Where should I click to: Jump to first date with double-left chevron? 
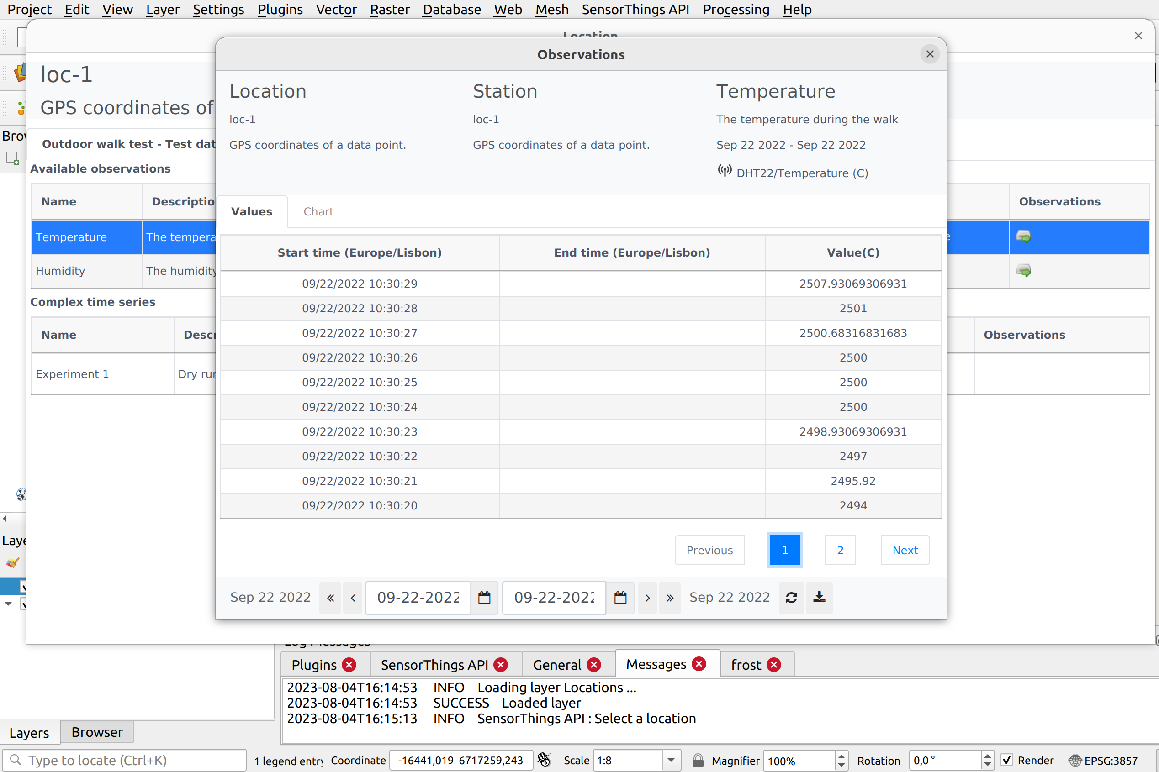point(330,597)
